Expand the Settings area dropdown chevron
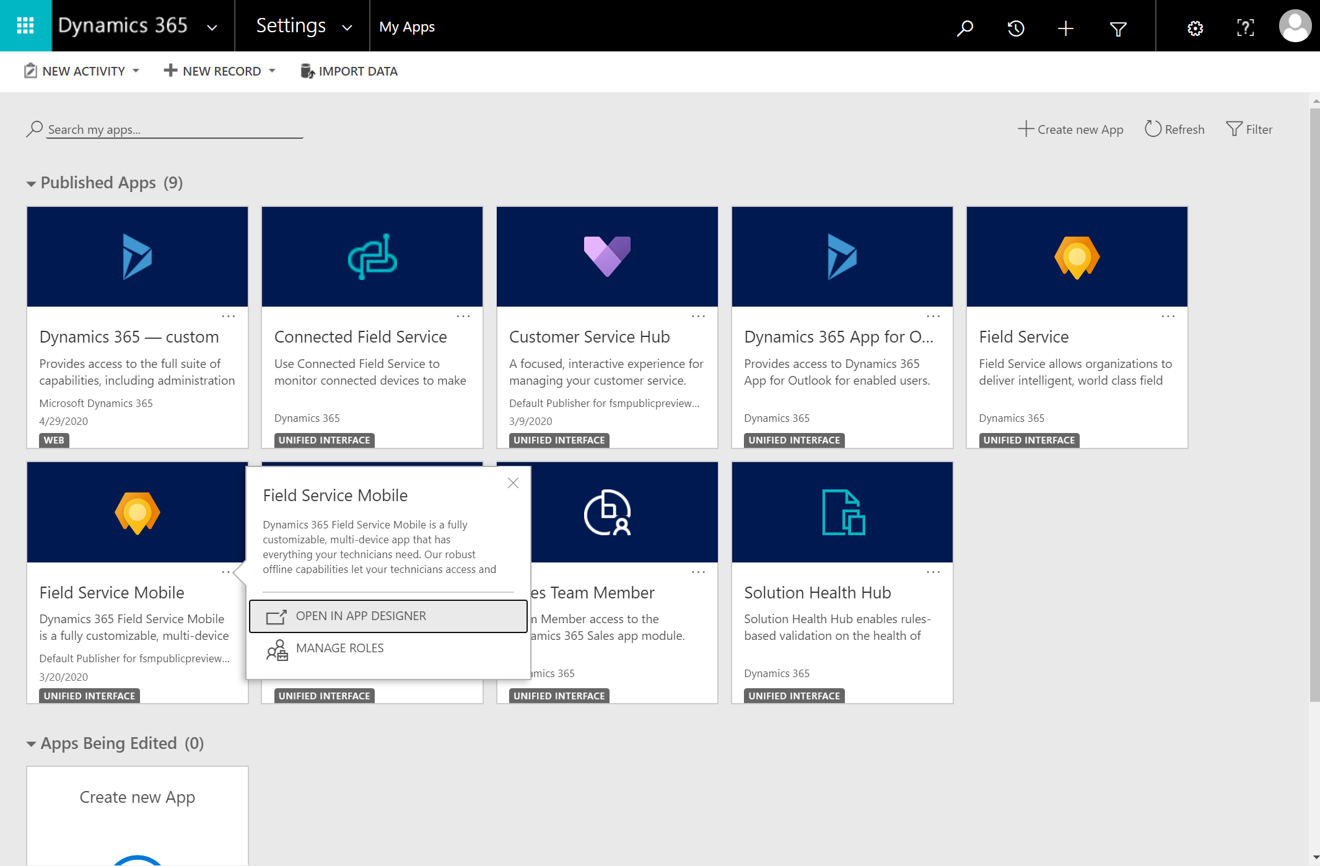Viewport: 1320px width, 866px height. [347, 28]
